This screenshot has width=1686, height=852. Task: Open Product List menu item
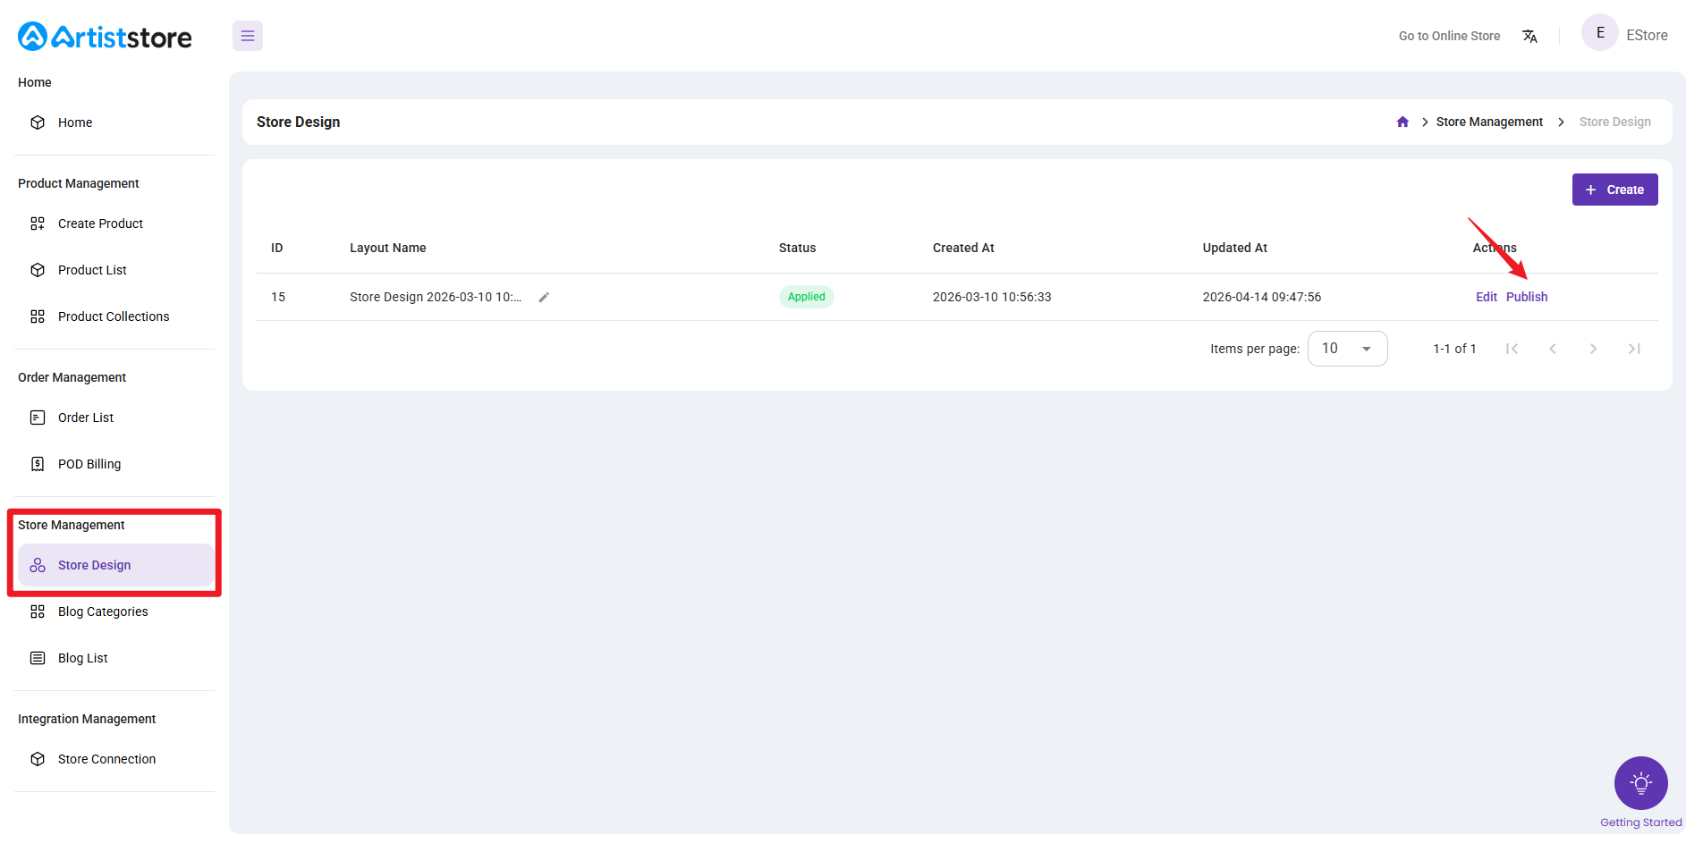[x=116, y=270]
